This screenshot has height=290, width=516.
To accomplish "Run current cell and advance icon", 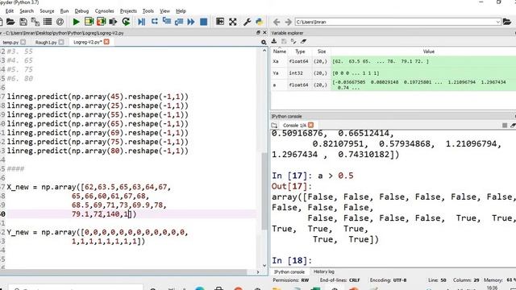I will click(101, 22).
